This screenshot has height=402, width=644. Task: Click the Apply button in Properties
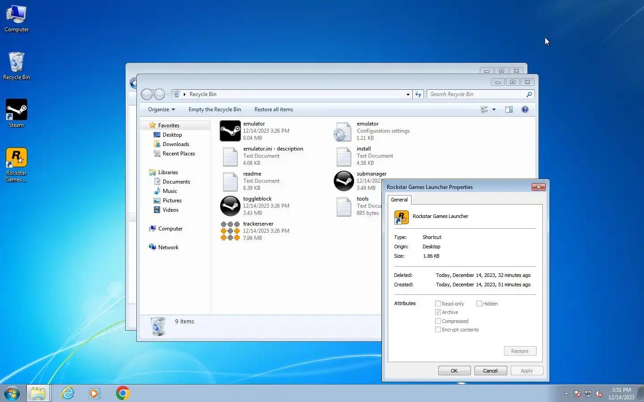527,371
